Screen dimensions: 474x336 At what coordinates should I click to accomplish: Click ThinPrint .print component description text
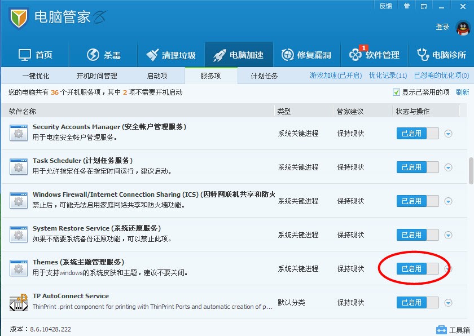tap(153, 307)
